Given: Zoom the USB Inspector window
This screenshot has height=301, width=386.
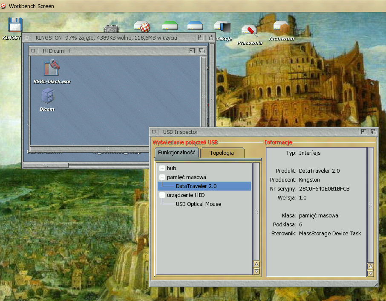Looking at the screenshot, I should pyautogui.click(x=363, y=132).
